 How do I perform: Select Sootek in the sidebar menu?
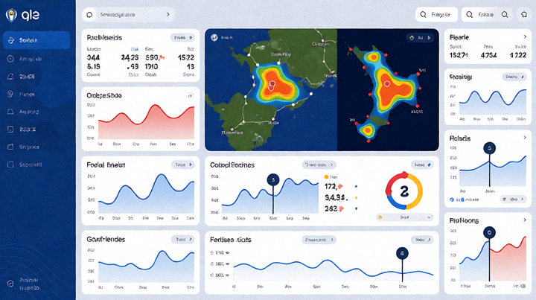click(x=36, y=40)
